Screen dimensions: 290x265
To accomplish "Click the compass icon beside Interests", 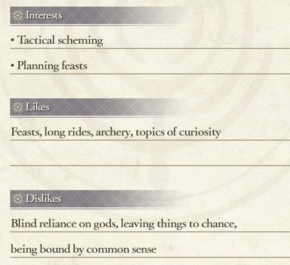I will tap(18, 15).
